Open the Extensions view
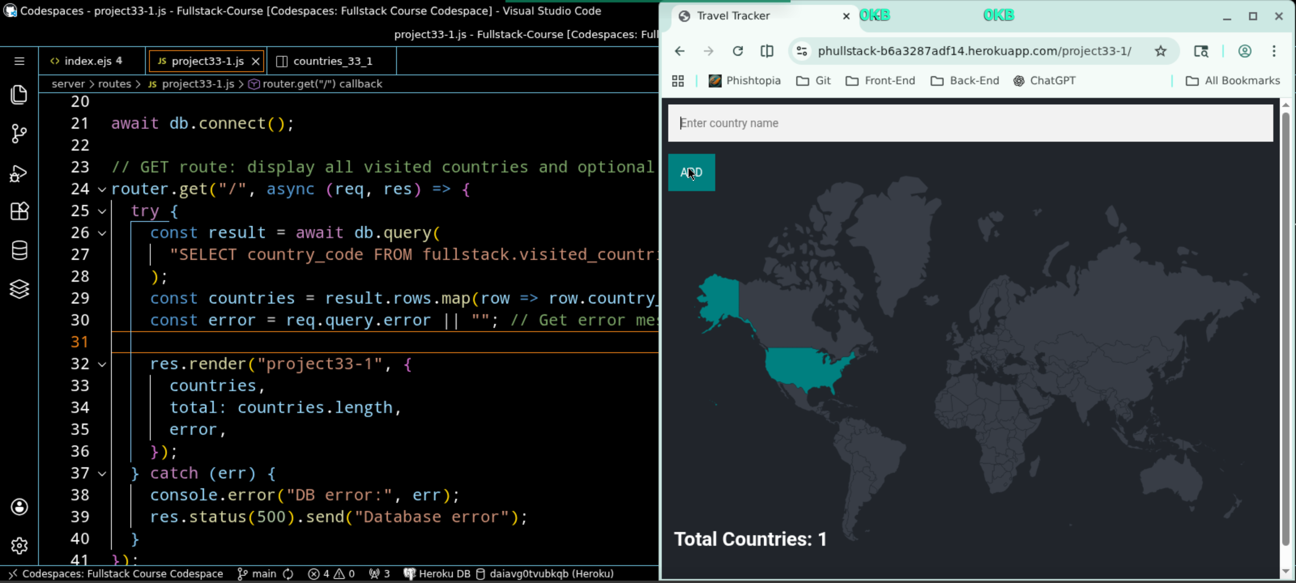This screenshot has width=1296, height=583. [19, 211]
